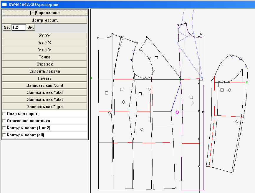The width and height of the screenshot is (255, 193).
Task: Check Контуры ворот.(1 or 2)
Action: 4,128
